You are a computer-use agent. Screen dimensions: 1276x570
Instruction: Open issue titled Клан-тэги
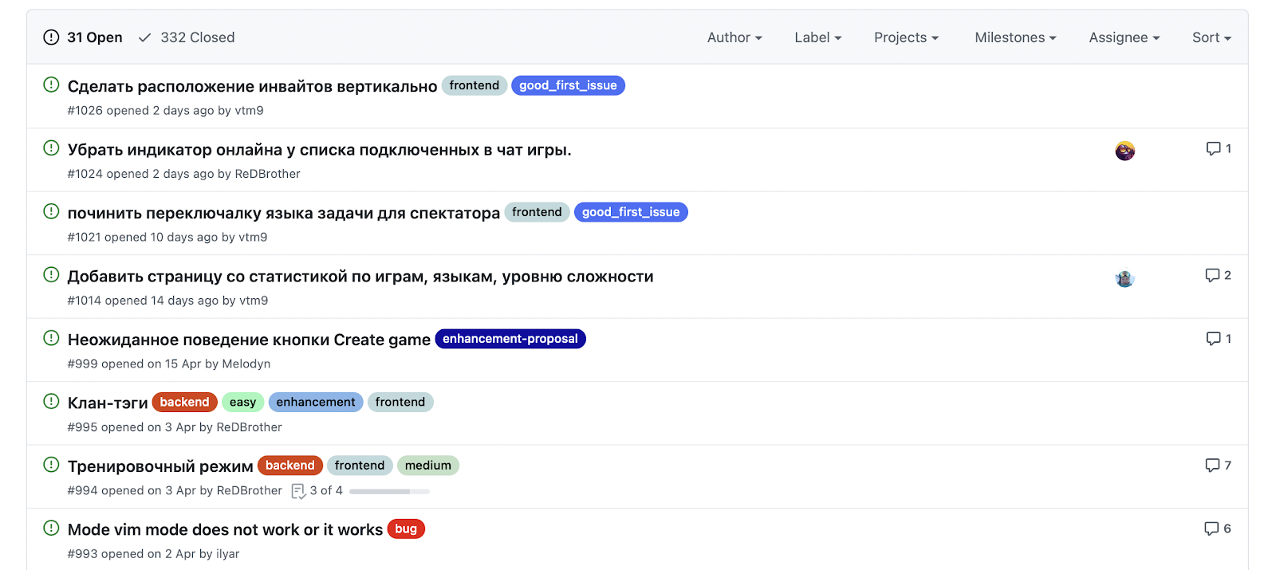click(108, 403)
